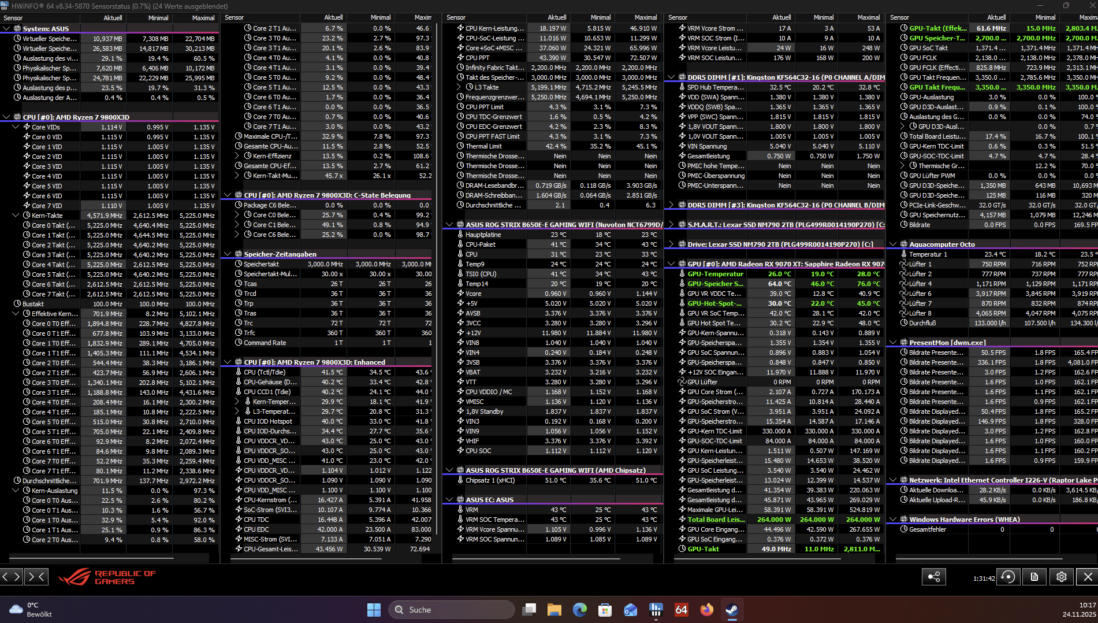Open sensor settings with the gear icon
Screen dimensions: 1098x623
(x=1061, y=577)
